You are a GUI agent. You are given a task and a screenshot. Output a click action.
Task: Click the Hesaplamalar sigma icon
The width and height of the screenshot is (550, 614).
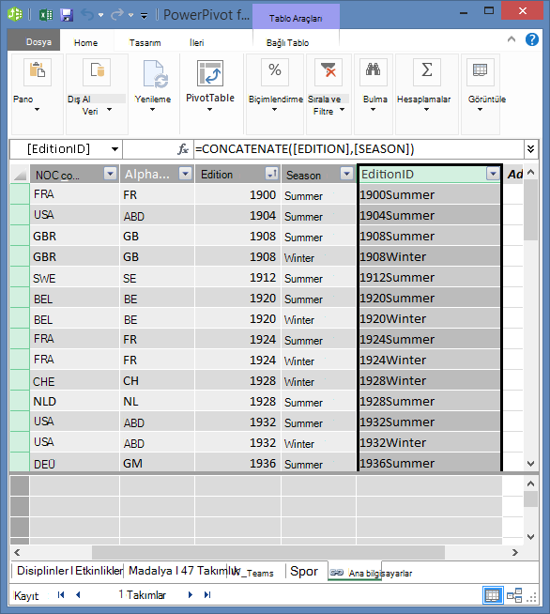point(427,71)
